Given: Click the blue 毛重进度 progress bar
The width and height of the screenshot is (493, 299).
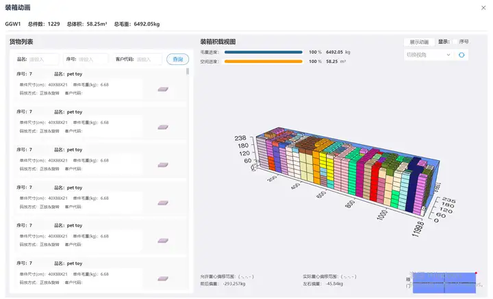Looking at the screenshot, I should (264, 52).
